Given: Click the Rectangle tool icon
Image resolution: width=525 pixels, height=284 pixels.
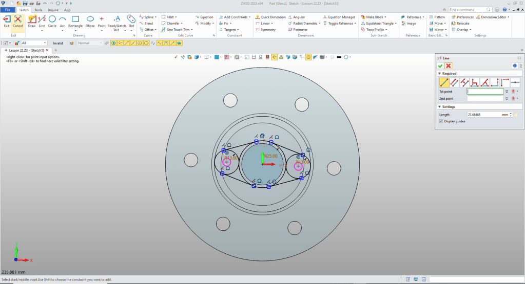Looking at the screenshot, I should point(75,19).
